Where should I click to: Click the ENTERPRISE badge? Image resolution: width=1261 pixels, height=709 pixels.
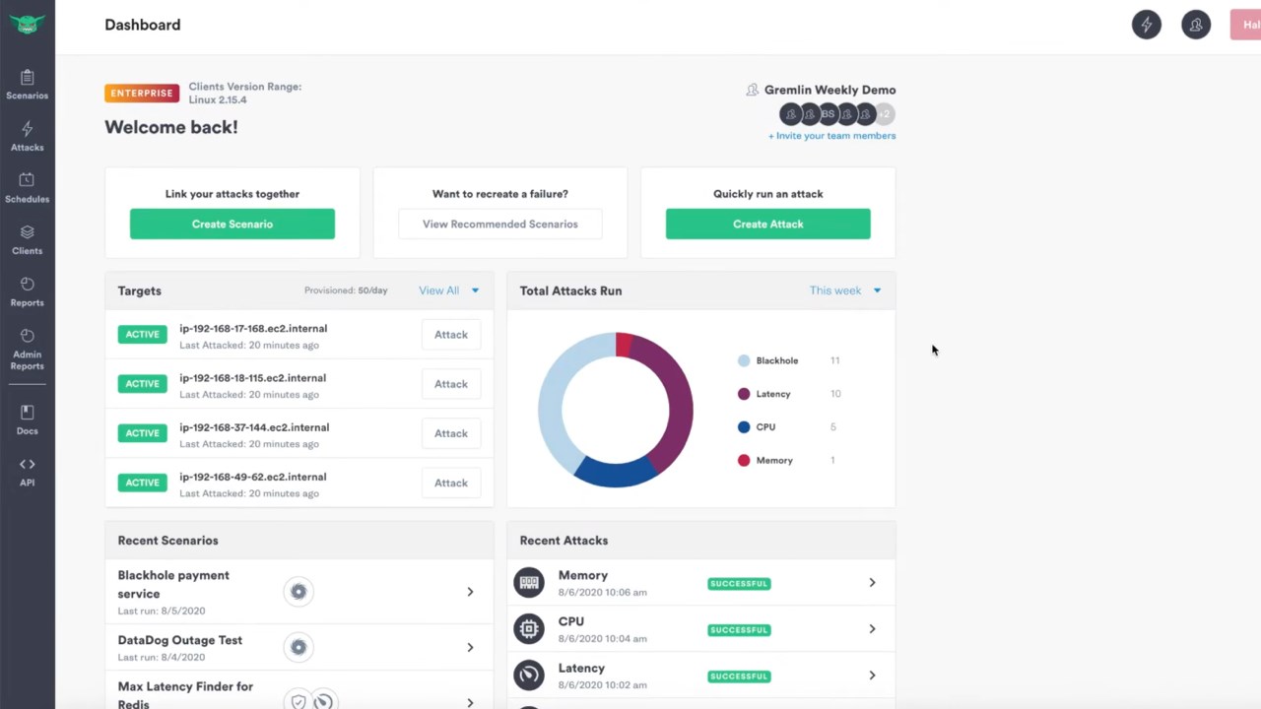coord(142,94)
